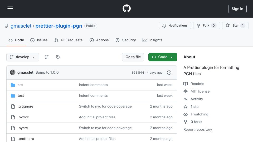Expand the develop branch dropdown
253x142 pixels.
tap(23, 57)
